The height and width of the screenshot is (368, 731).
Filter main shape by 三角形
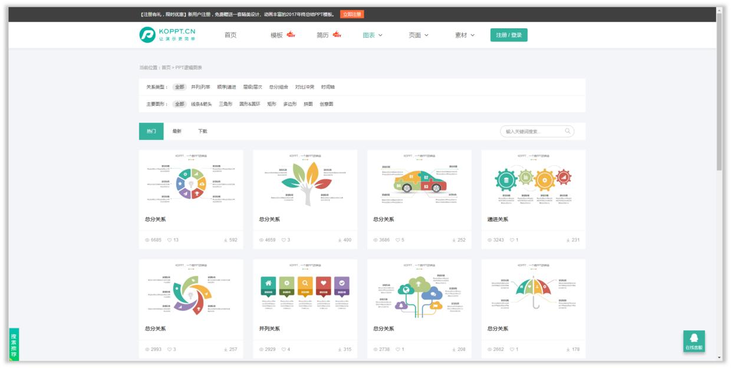(x=225, y=104)
